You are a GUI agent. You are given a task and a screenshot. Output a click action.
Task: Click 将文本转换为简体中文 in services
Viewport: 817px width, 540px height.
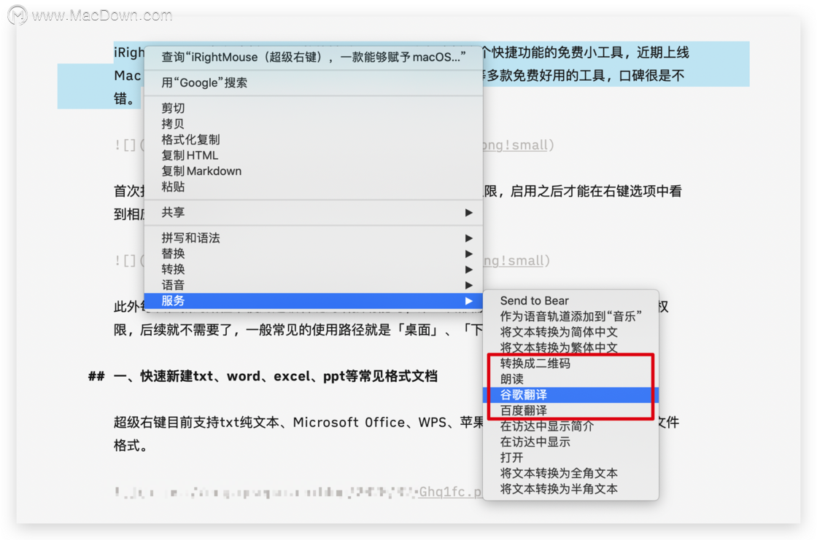coord(570,332)
